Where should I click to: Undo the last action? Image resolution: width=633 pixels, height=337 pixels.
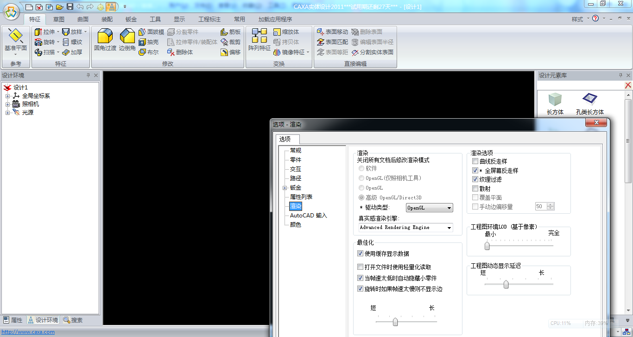(x=80, y=6)
